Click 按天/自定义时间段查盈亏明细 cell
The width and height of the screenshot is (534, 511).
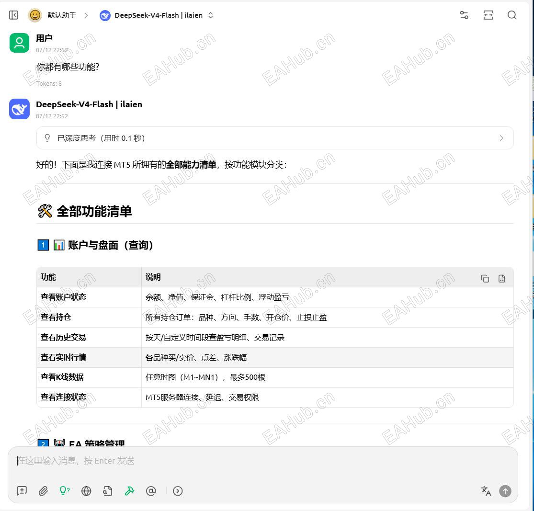tap(327, 337)
